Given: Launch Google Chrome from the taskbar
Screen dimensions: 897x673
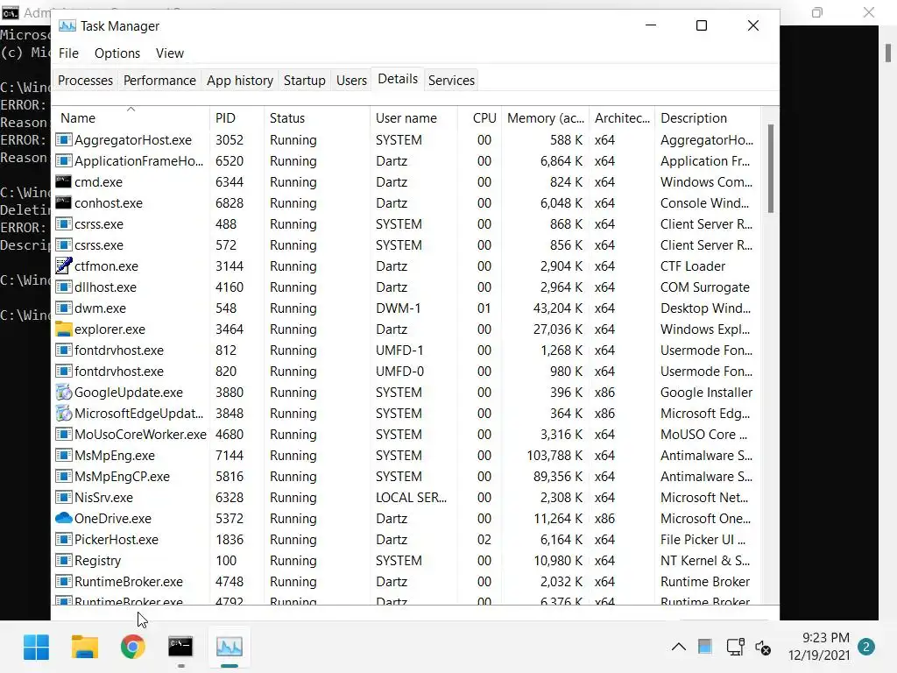Looking at the screenshot, I should pyautogui.click(x=133, y=648).
